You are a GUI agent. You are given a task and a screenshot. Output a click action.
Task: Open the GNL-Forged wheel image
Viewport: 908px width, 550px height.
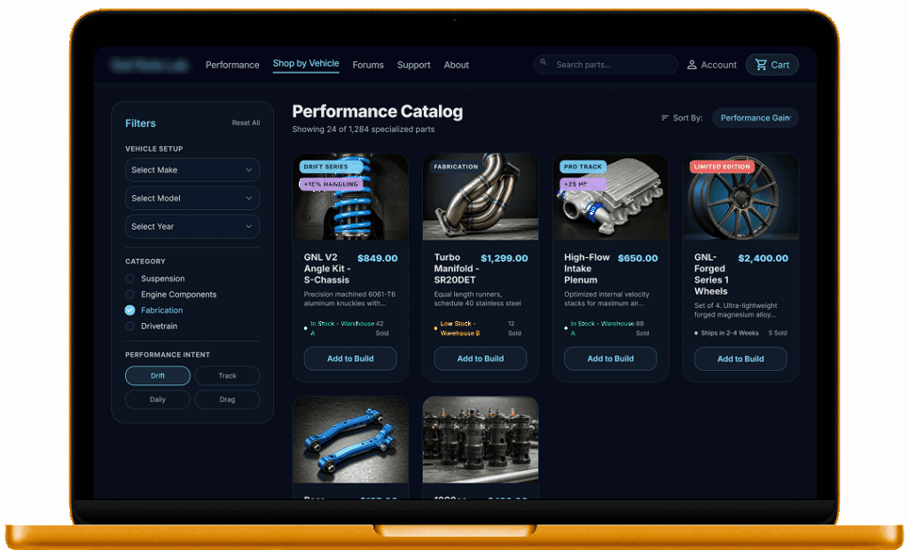[x=740, y=197]
